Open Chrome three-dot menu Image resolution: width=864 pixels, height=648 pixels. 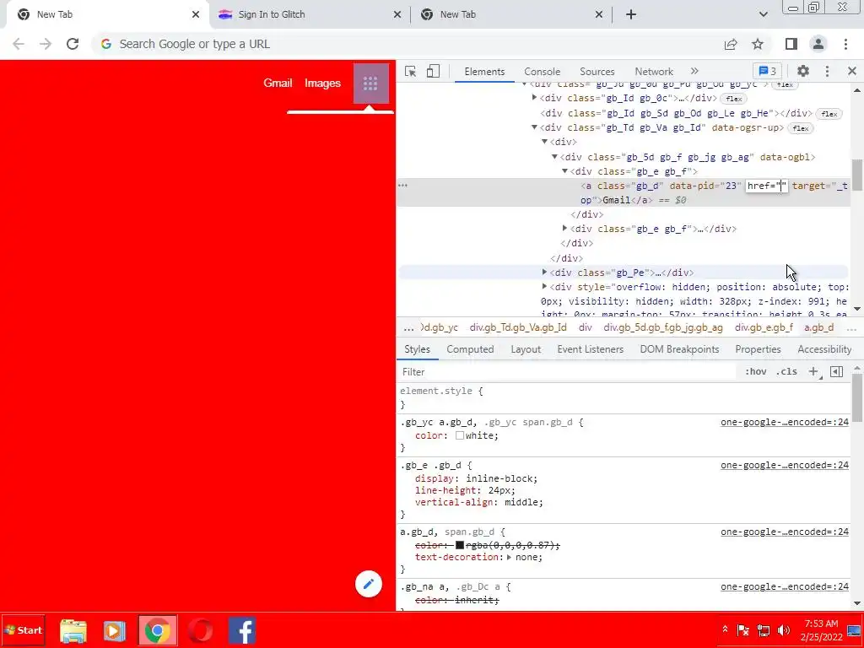pyautogui.click(x=845, y=44)
